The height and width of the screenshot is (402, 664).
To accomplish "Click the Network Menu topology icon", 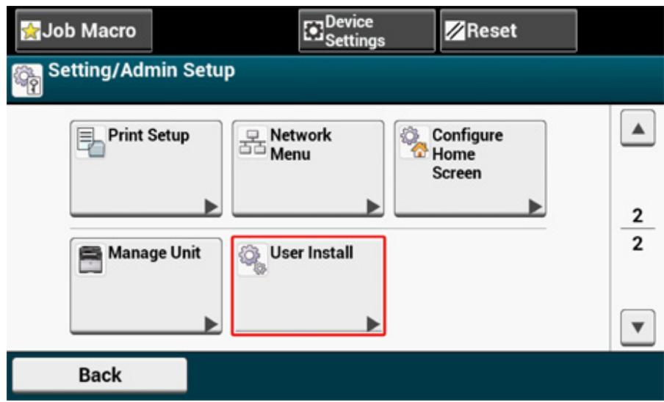I will (252, 143).
